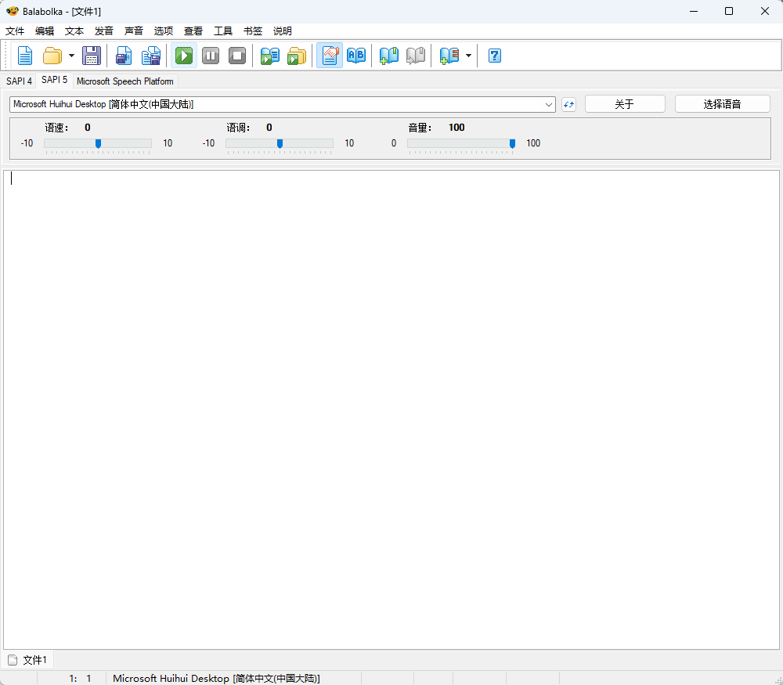Expand the arrow next to the open folder icon
The width and height of the screenshot is (783, 685).
pos(71,56)
